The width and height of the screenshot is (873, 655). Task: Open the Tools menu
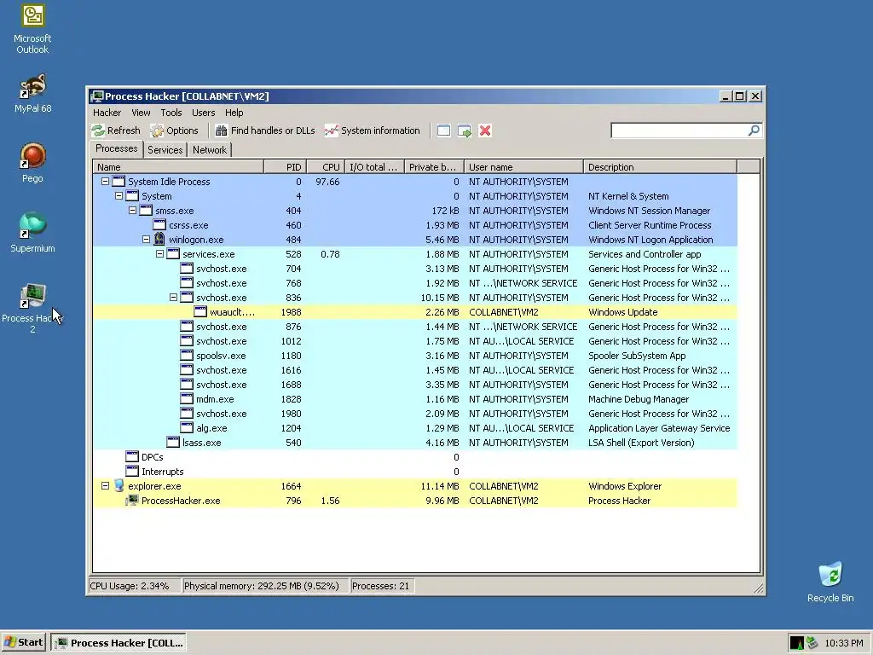[171, 113]
